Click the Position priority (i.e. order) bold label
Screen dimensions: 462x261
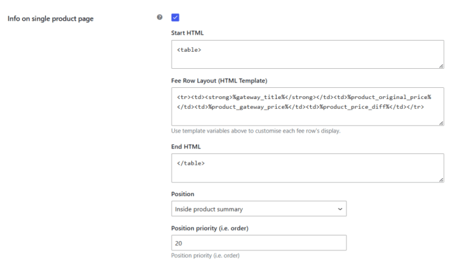click(x=210, y=228)
